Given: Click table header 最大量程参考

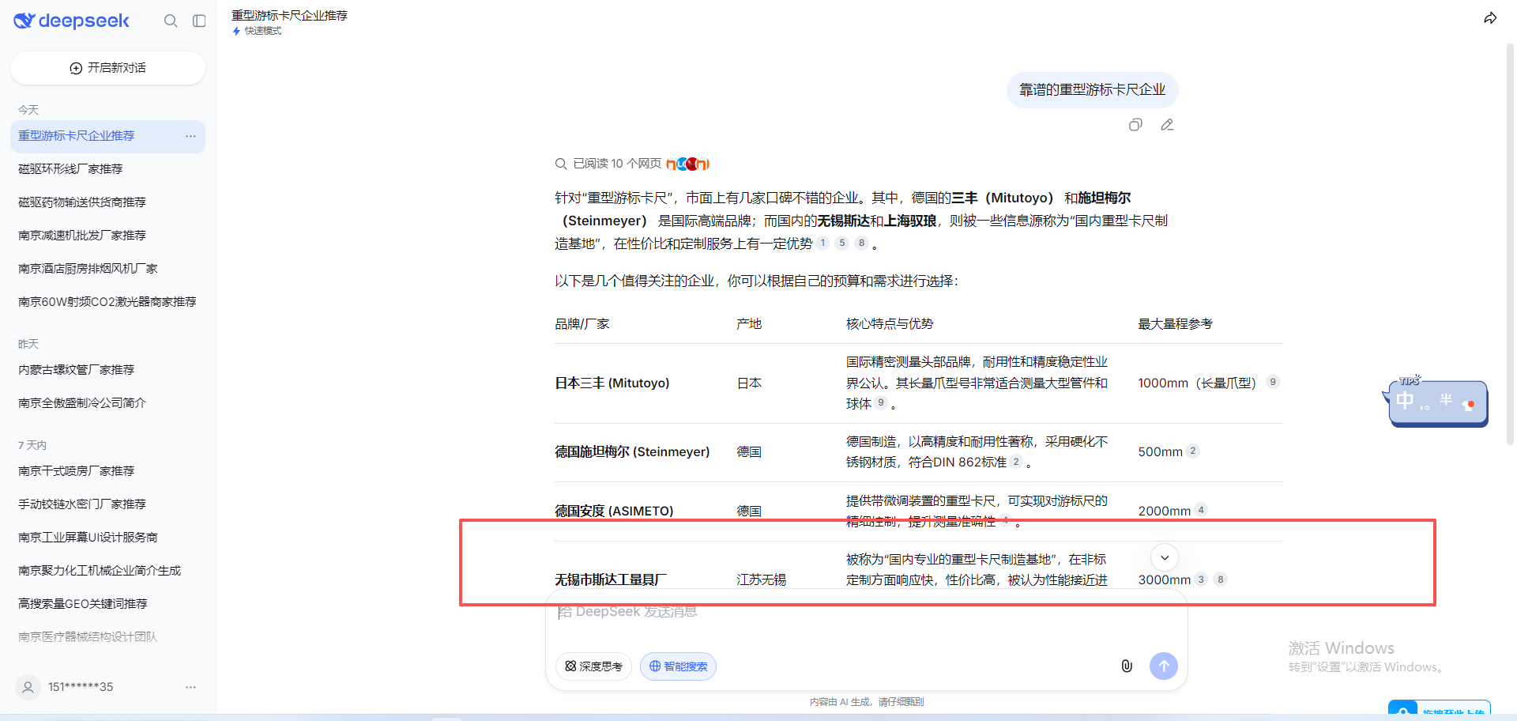Looking at the screenshot, I should [1175, 324].
